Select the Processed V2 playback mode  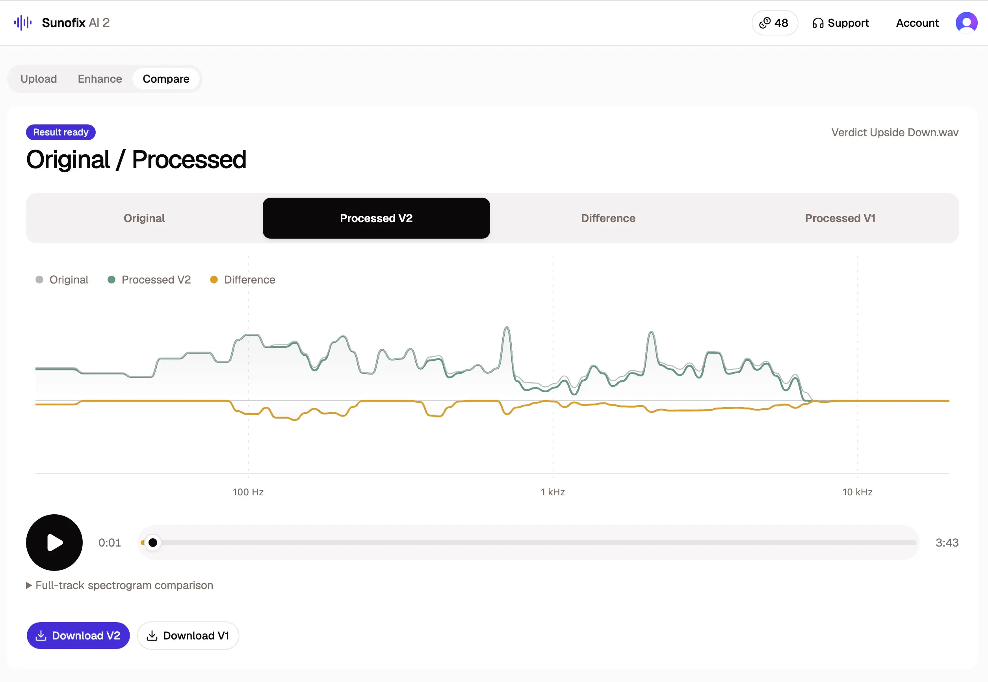376,218
